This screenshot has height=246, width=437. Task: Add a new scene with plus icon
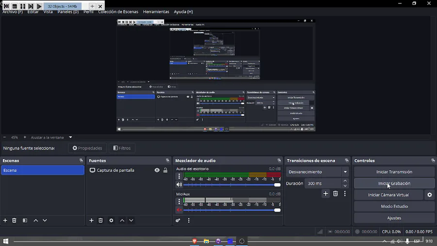point(5,220)
